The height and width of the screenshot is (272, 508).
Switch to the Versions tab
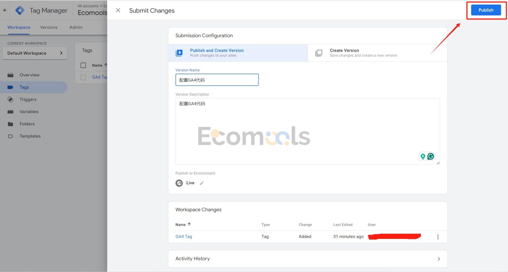(49, 27)
